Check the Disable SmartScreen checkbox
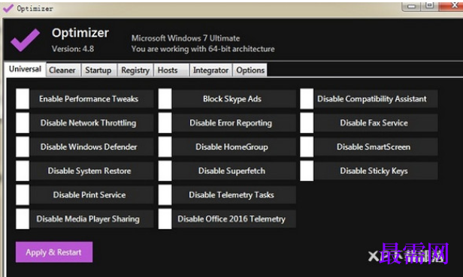This screenshot has height=277, width=463. click(307, 146)
